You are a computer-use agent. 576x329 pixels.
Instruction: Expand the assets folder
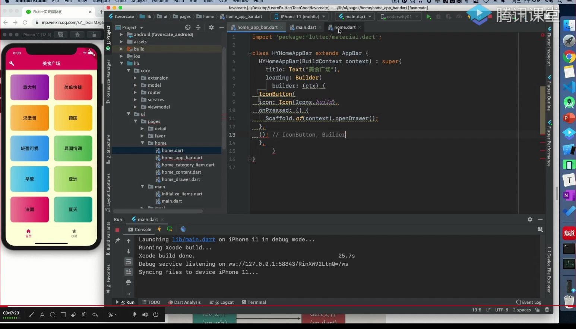point(121,42)
